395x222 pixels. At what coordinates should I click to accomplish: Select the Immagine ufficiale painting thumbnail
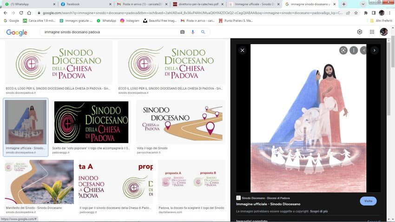[26, 122]
